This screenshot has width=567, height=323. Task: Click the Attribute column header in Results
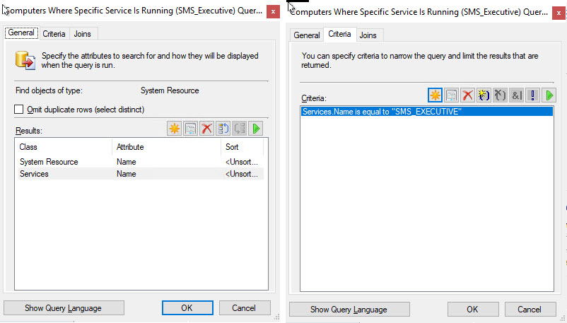click(x=130, y=147)
